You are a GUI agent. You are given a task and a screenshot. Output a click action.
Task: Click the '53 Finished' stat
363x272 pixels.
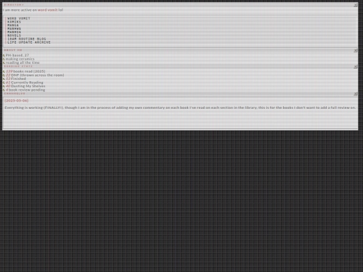pyautogui.click(x=15, y=79)
